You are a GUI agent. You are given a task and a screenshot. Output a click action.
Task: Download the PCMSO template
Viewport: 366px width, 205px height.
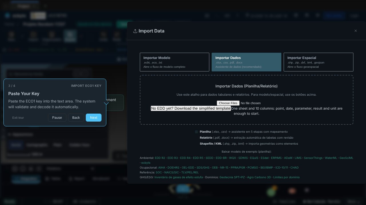click(x=253, y=167)
